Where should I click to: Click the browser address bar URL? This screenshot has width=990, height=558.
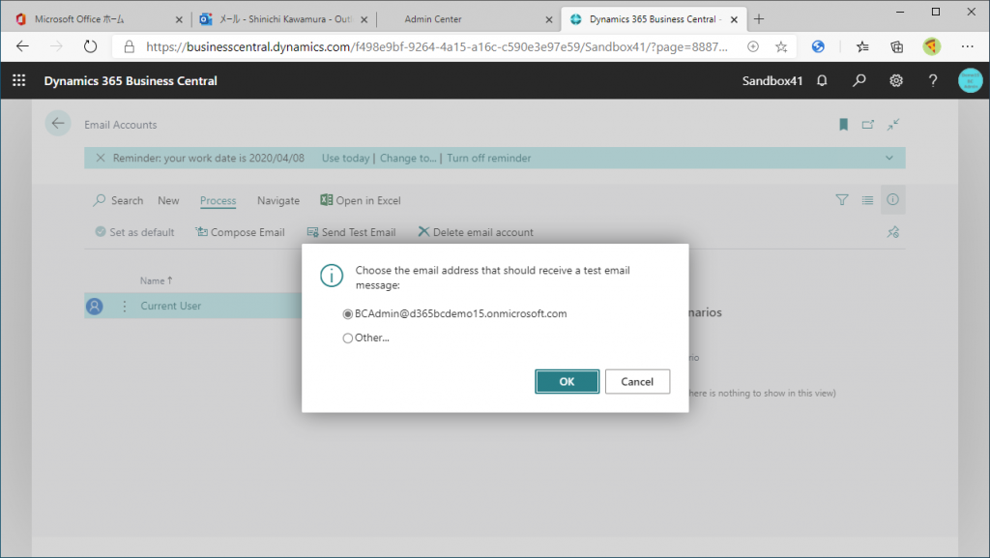(437, 46)
